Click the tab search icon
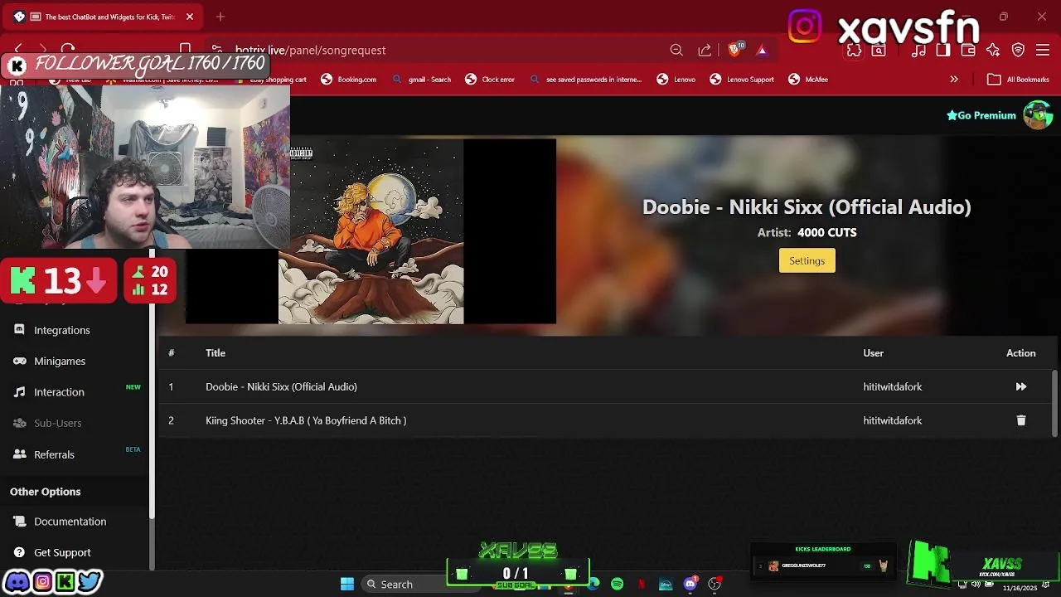 tap(879, 50)
